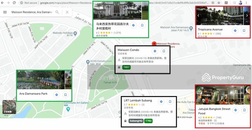The image size is (252, 130).
Task: Click the Commune Art Gallery pin
Action: tap(68, 109)
